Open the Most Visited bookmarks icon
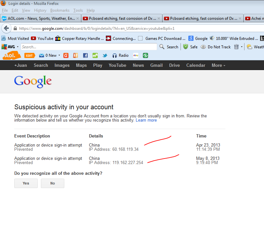264x226 pixels. 4,38
